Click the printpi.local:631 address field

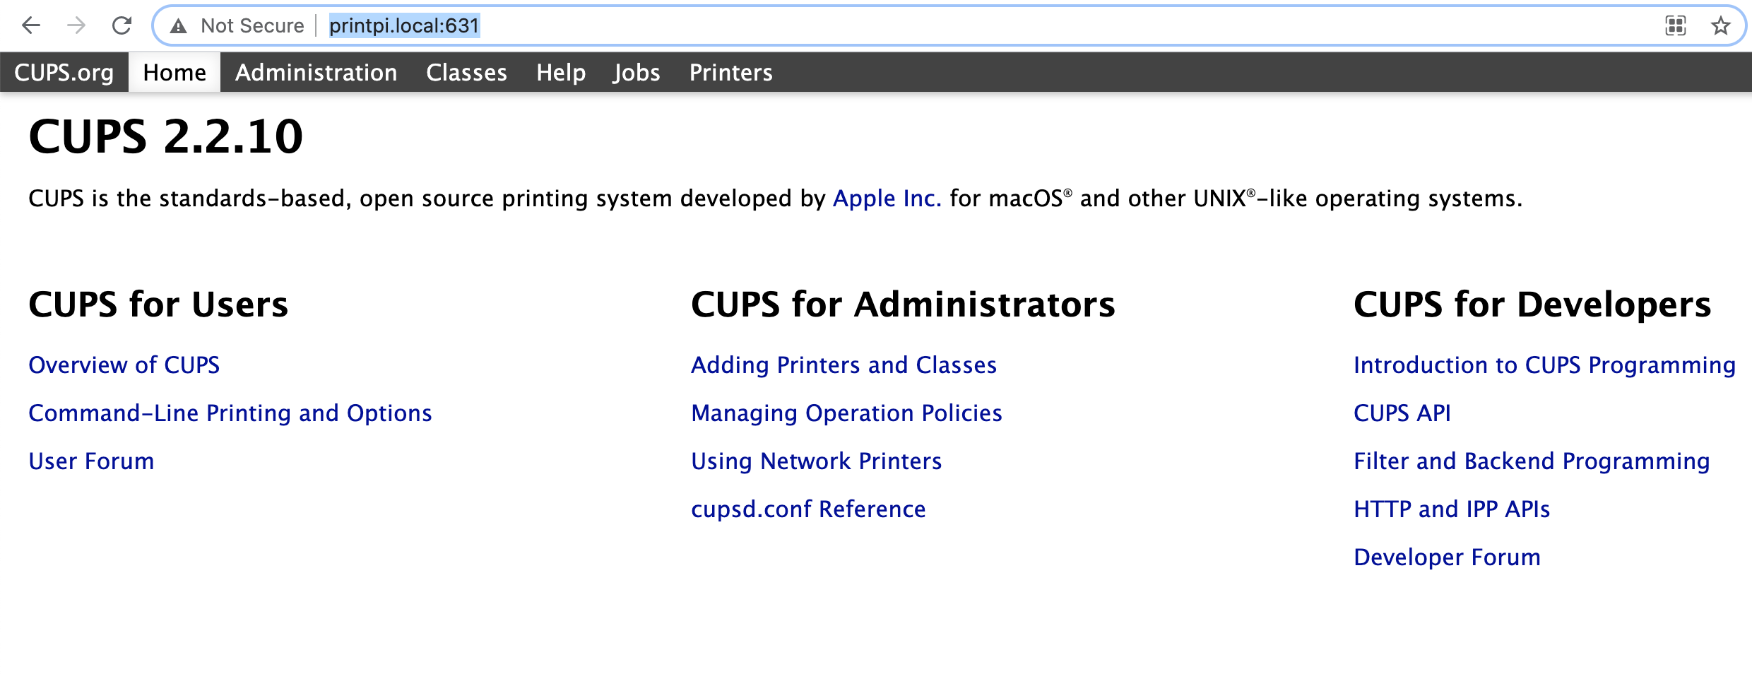point(404,26)
